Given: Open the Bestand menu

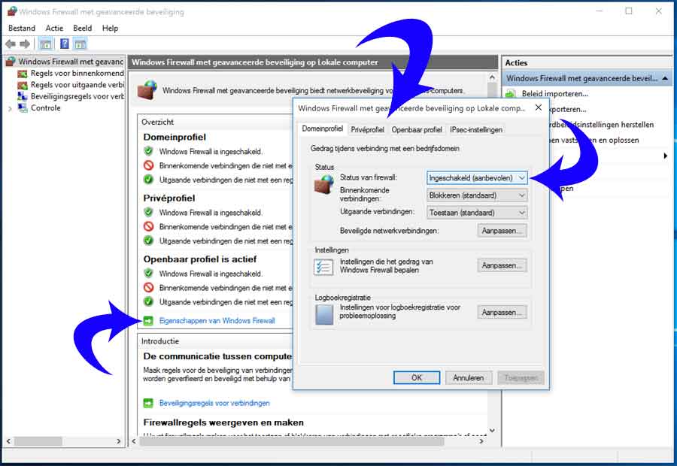Looking at the screenshot, I should (x=22, y=28).
